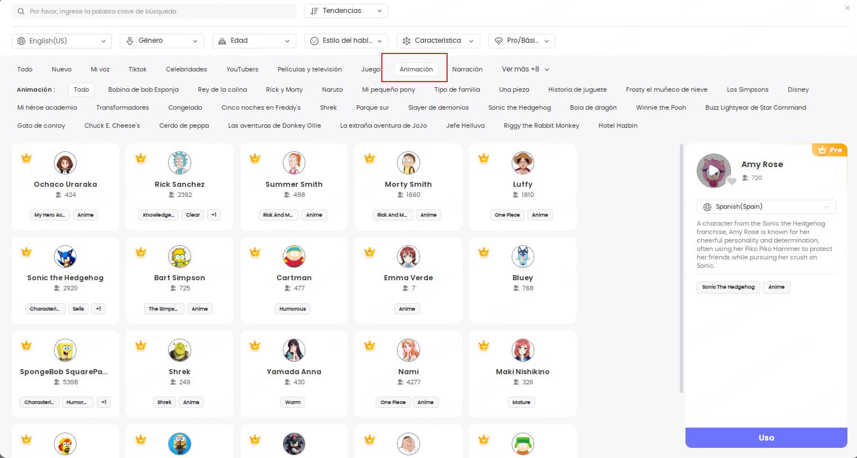Go to YouTubers tab

[242, 69]
